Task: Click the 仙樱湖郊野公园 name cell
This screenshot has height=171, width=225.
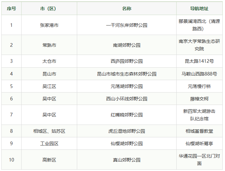Action: click(127, 144)
